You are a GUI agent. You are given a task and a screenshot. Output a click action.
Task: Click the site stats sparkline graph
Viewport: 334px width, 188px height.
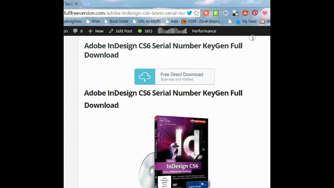[x=172, y=31]
